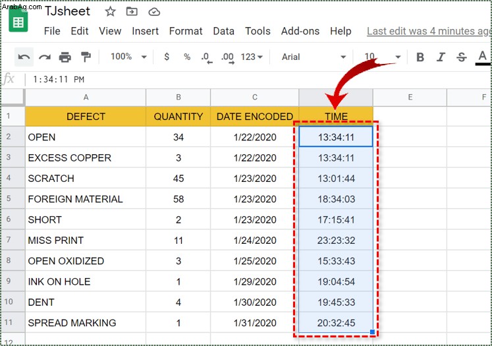Click the blue fill handle of selection
This screenshot has width=492, height=346.
pos(372,332)
